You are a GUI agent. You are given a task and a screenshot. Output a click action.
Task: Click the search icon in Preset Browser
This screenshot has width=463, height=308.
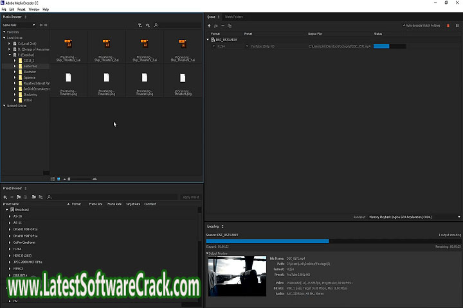click(50, 197)
